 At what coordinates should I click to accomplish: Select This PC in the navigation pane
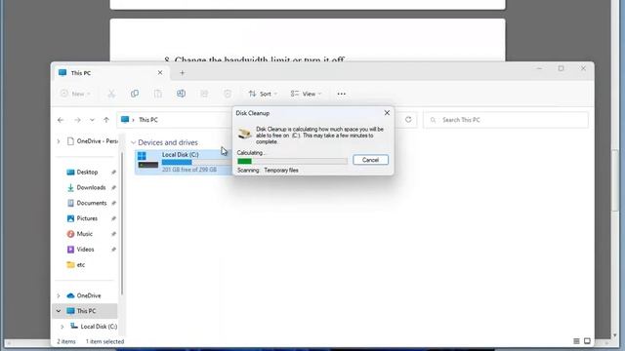pyautogui.click(x=86, y=311)
